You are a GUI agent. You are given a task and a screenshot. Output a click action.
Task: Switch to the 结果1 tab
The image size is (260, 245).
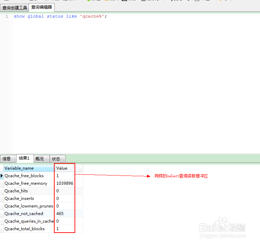coord(25,158)
